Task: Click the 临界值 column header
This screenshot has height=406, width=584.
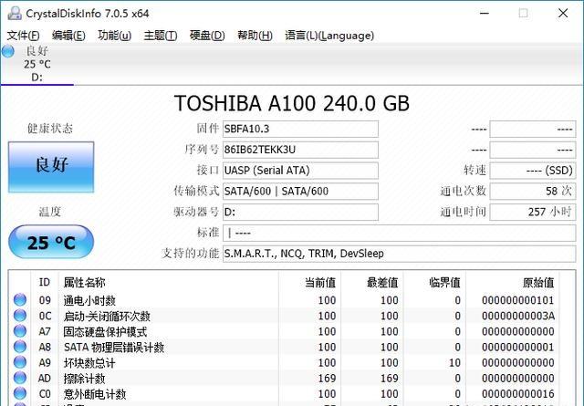Action: (444, 282)
